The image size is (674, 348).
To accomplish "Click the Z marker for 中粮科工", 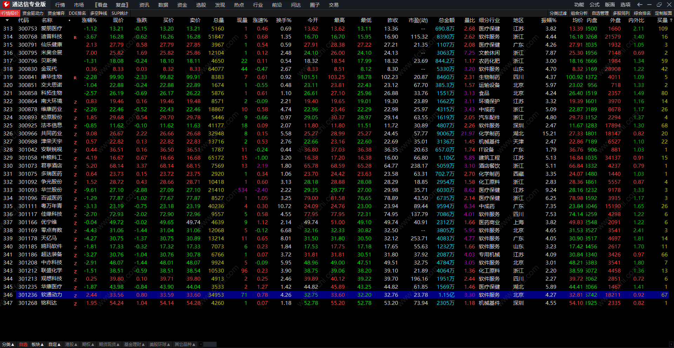I will click(x=75, y=158).
